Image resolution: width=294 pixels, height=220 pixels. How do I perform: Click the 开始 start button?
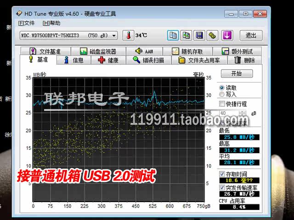[x=237, y=73]
